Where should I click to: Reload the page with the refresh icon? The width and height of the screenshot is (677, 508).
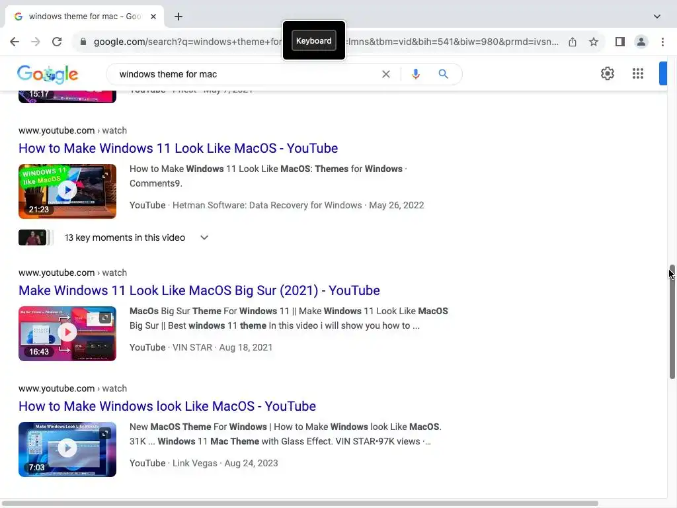[x=57, y=42]
